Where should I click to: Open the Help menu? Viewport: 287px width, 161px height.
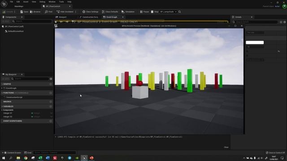(69, 2)
